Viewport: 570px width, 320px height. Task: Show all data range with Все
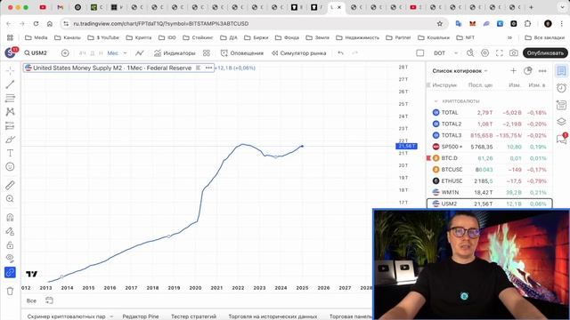click(31, 300)
